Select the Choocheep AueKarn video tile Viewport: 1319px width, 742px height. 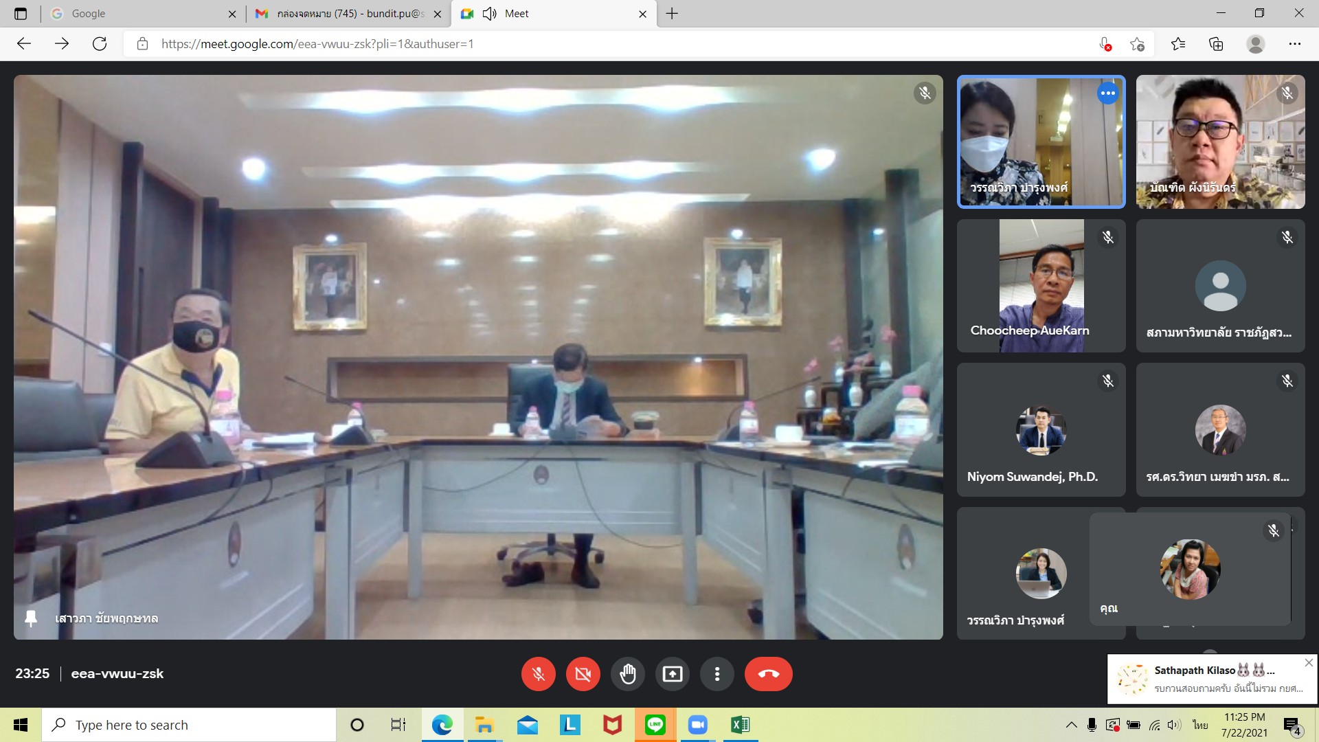coord(1041,286)
